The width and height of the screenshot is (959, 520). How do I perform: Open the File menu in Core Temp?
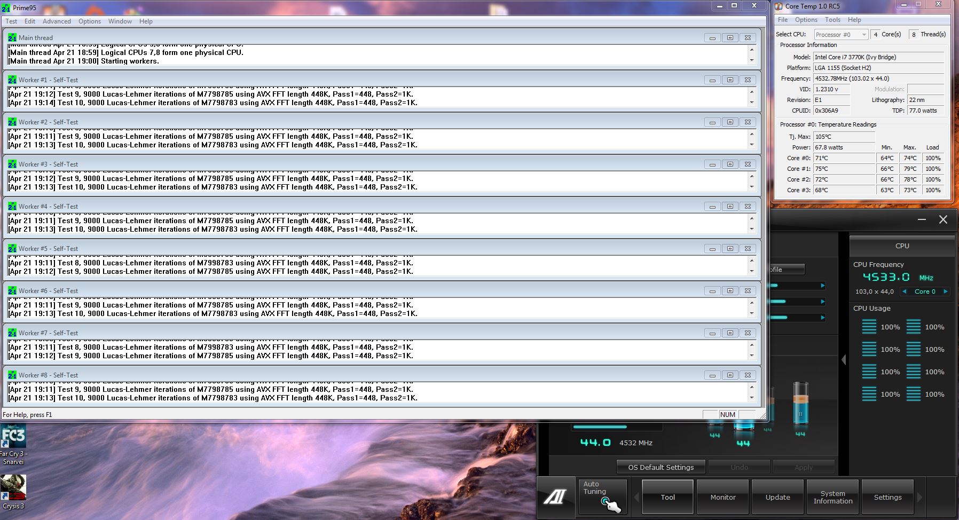click(783, 20)
